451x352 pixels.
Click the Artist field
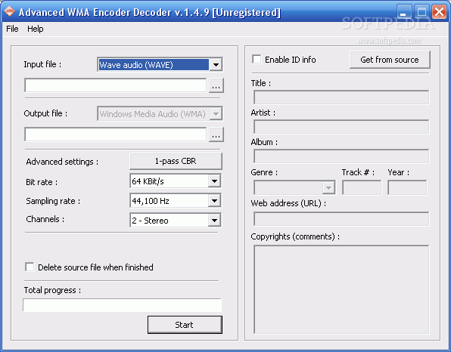pyautogui.click(x=341, y=127)
